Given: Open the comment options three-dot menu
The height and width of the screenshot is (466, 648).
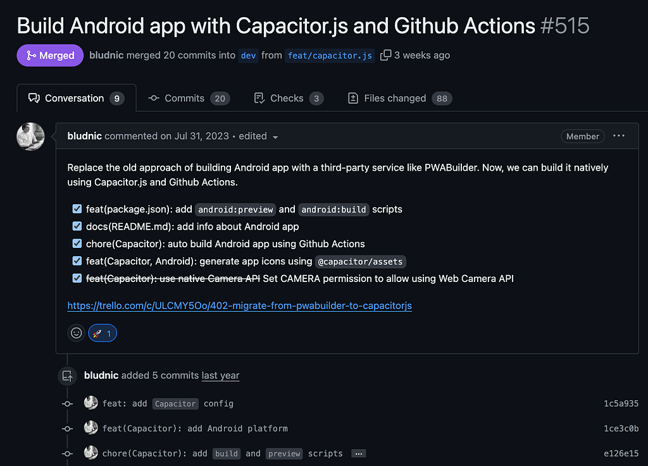Looking at the screenshot, I should [619, 136].
